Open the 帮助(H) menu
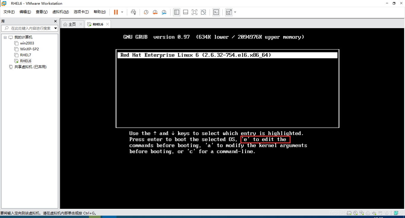 [100, 12]
